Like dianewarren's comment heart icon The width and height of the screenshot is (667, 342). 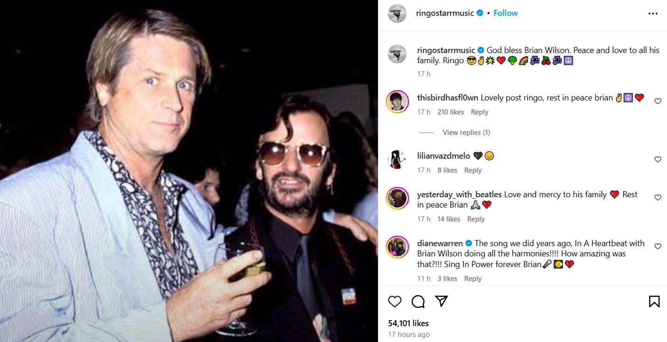pyautogui.click(x=658, y=246)
